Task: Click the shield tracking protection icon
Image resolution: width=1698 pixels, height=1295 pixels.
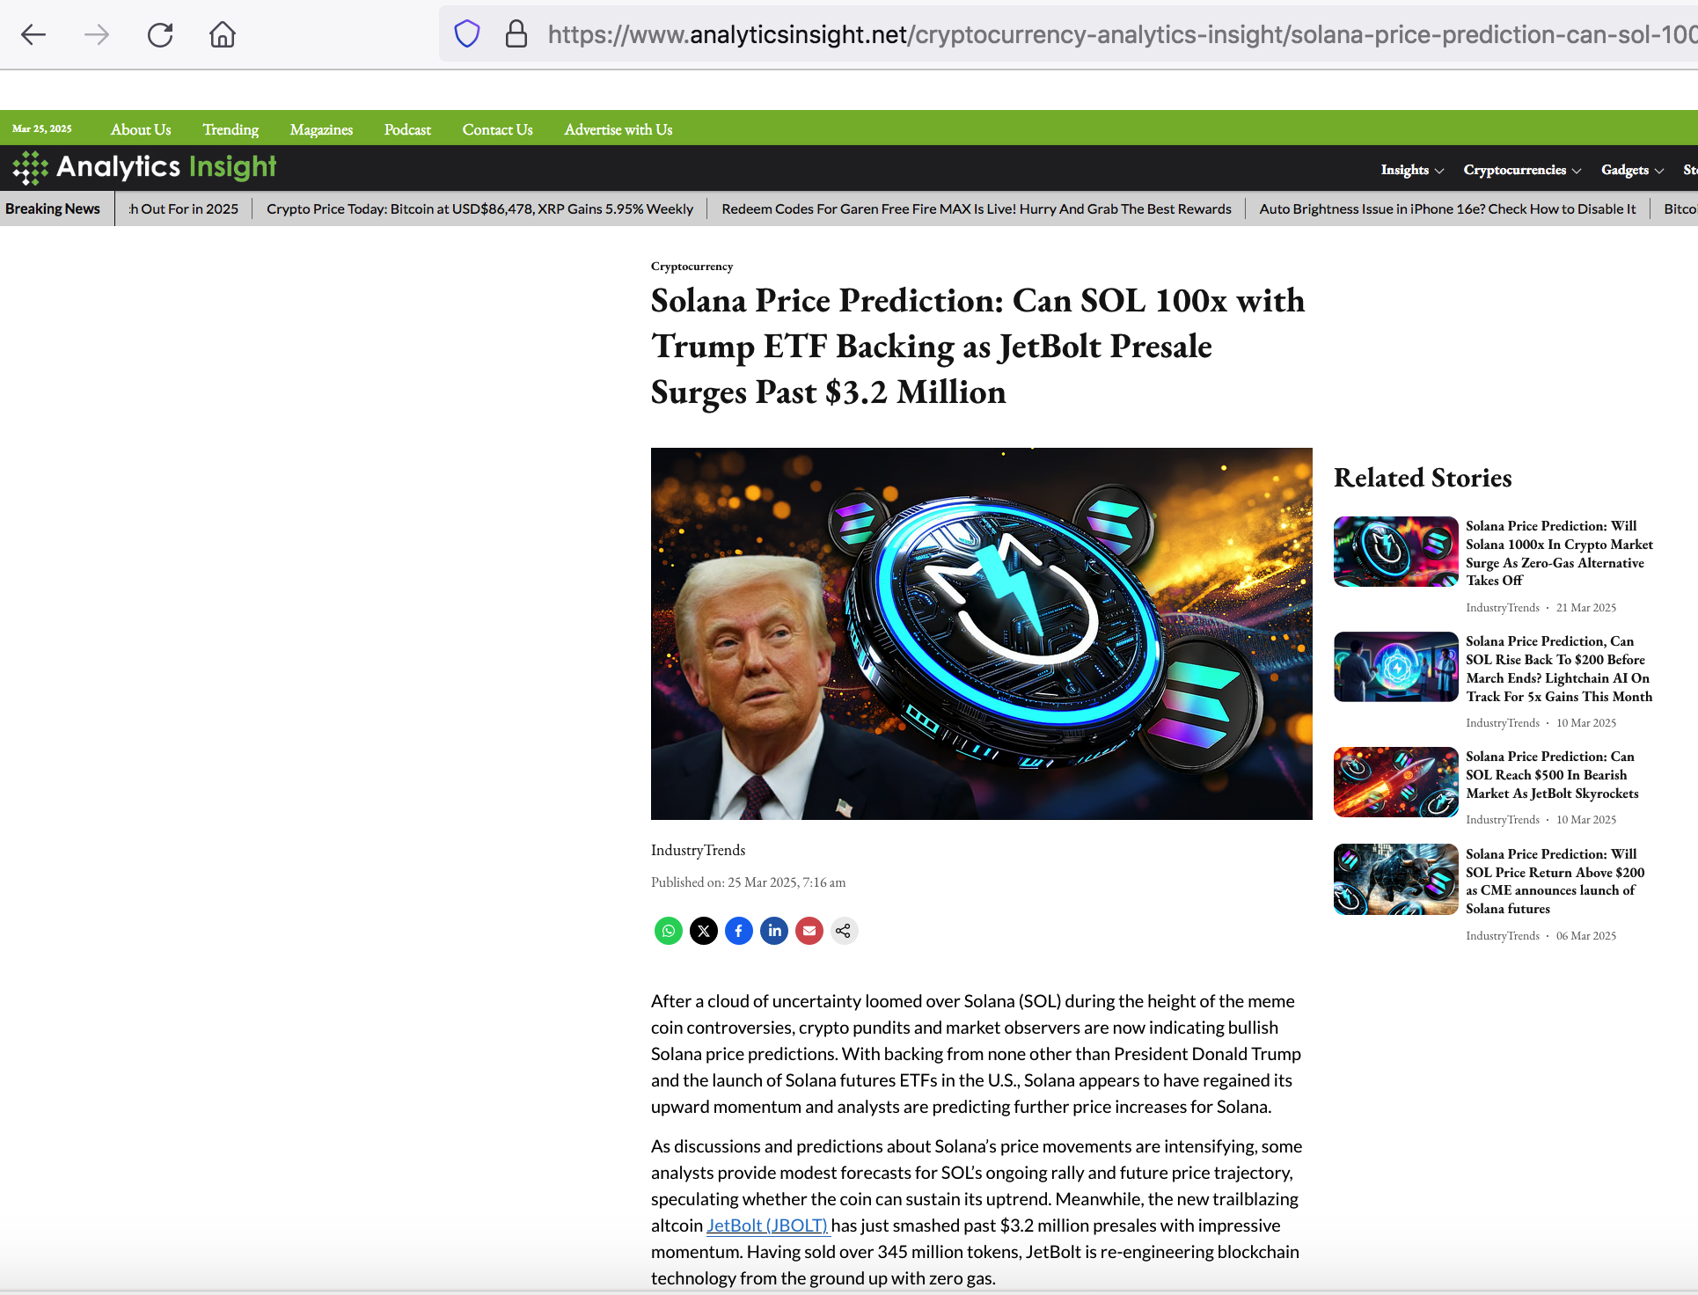Action: pos(466,34)
